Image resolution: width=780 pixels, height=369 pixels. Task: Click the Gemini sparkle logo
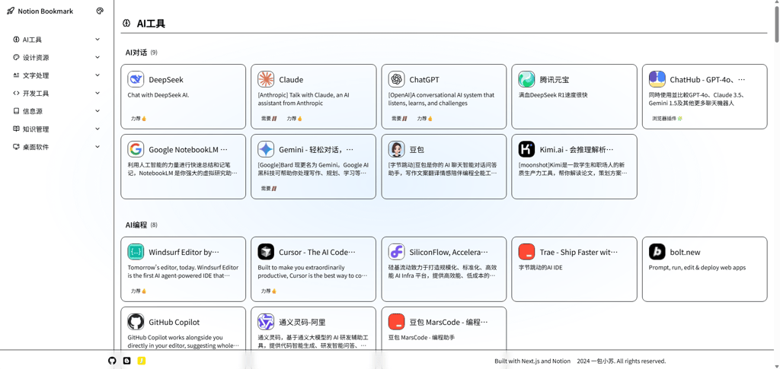pyautogui.click(x=266, y=149)
